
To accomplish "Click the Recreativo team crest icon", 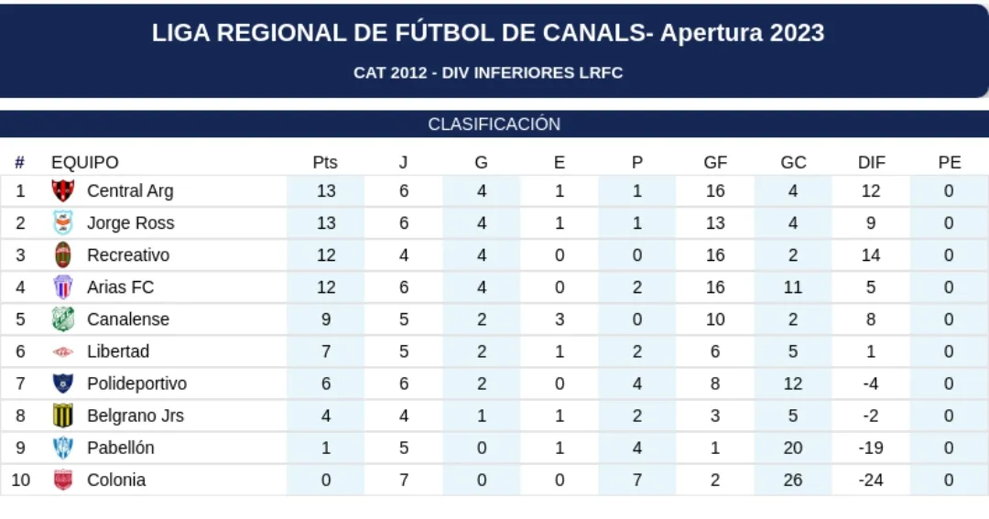I will pyautogui.click(x=62, y=254).
